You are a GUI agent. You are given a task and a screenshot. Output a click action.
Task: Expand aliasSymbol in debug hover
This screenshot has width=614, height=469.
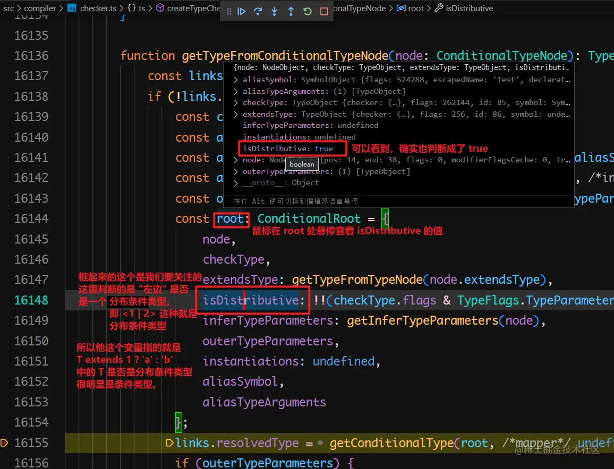tap(236, 80)
